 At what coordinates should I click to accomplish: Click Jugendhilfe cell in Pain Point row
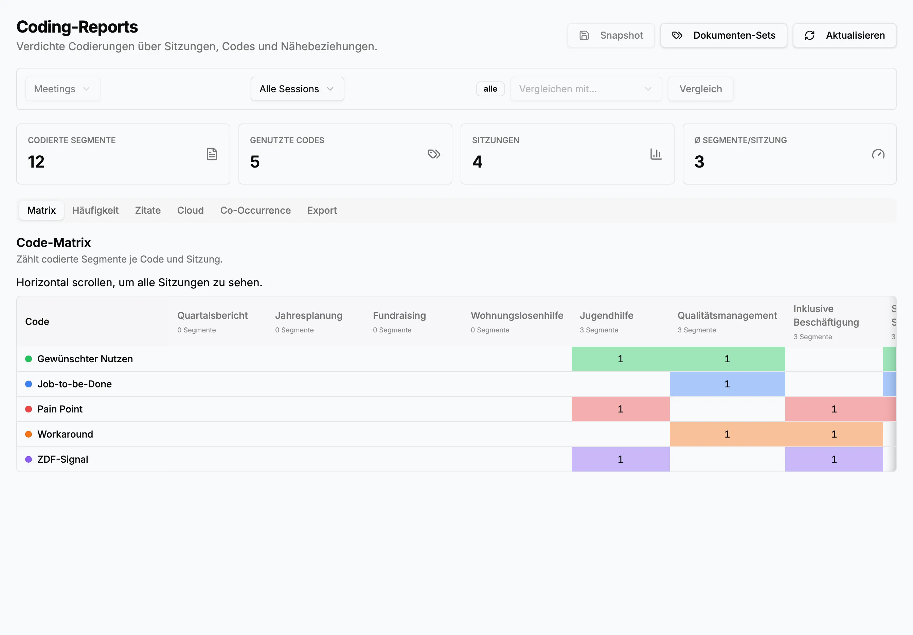(620, 409)
